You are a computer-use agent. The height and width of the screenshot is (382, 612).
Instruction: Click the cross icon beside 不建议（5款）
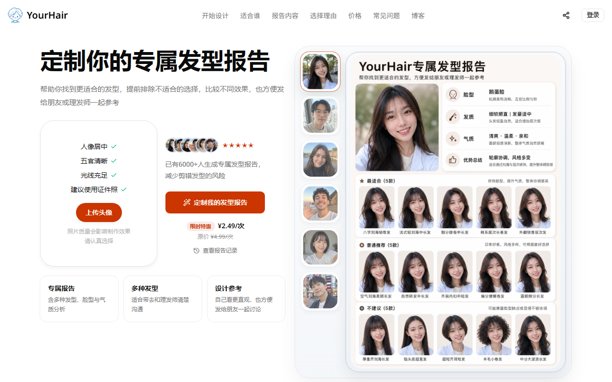coord(362,308)
